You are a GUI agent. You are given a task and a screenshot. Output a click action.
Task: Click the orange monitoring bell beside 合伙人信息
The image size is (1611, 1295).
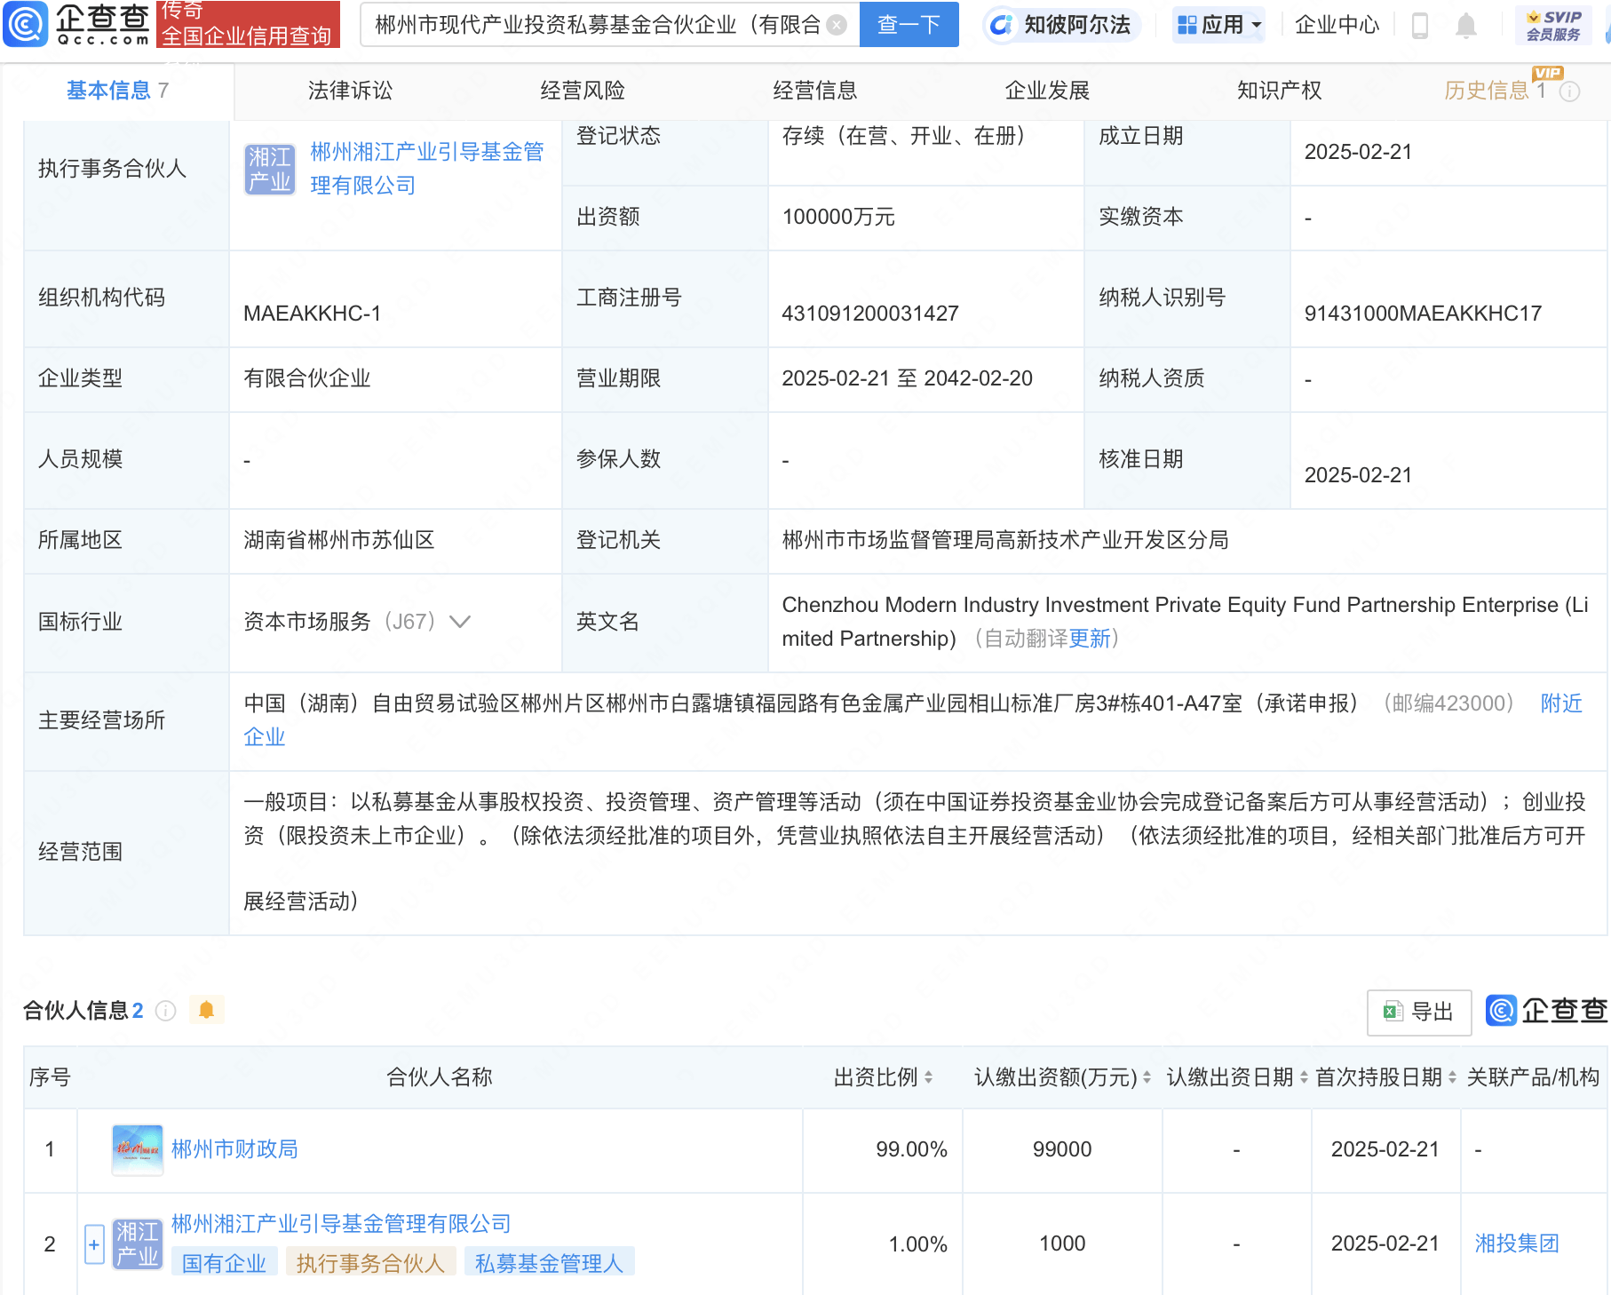207,1010
